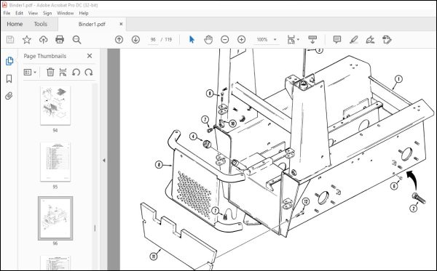
Task: Zoom in with plus icon
Action: click(x=241, y=40)
